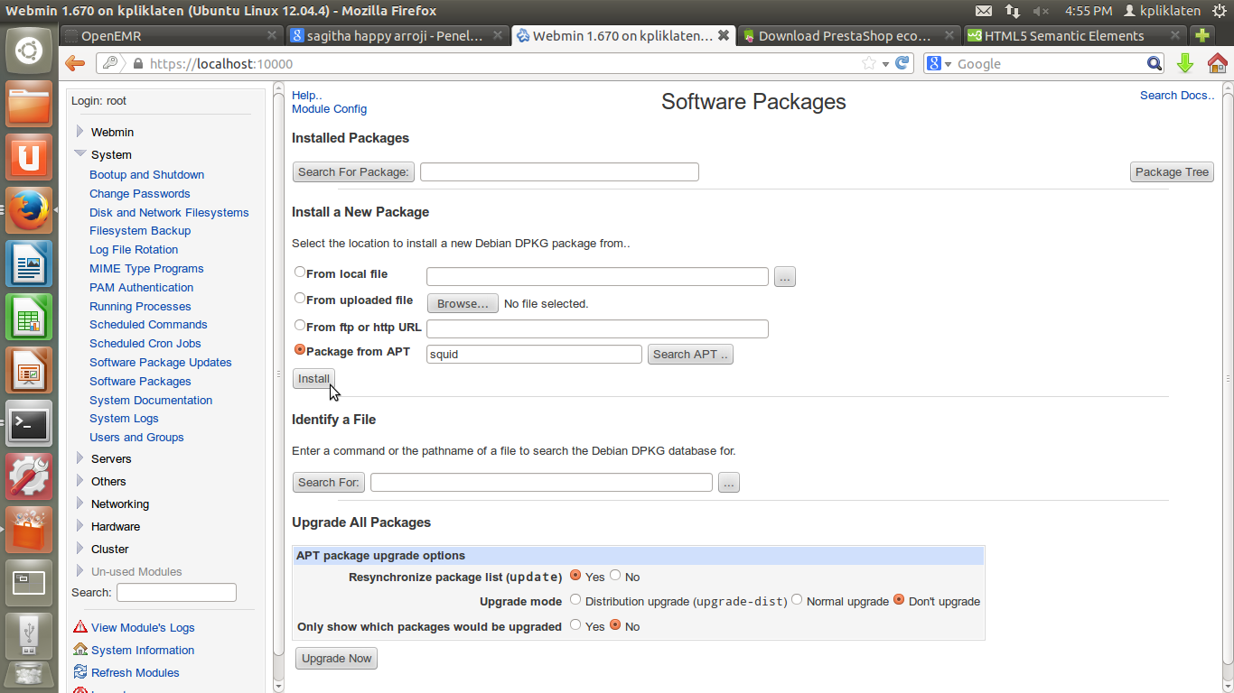Open Webmin's View Module's Logs warning icon

pos(79,627)
